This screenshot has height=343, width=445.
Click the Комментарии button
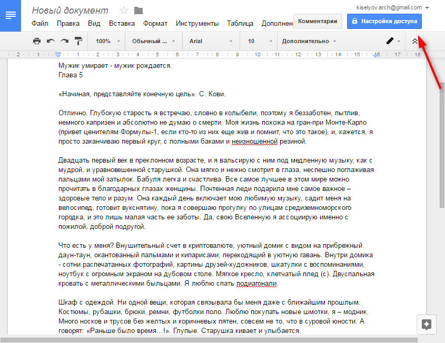coord(318,21)
